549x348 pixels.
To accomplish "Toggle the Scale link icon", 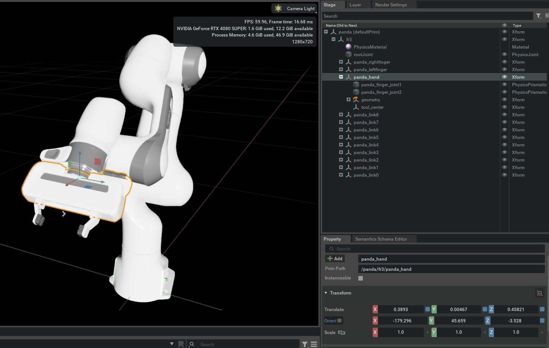I will coord(341,332).
